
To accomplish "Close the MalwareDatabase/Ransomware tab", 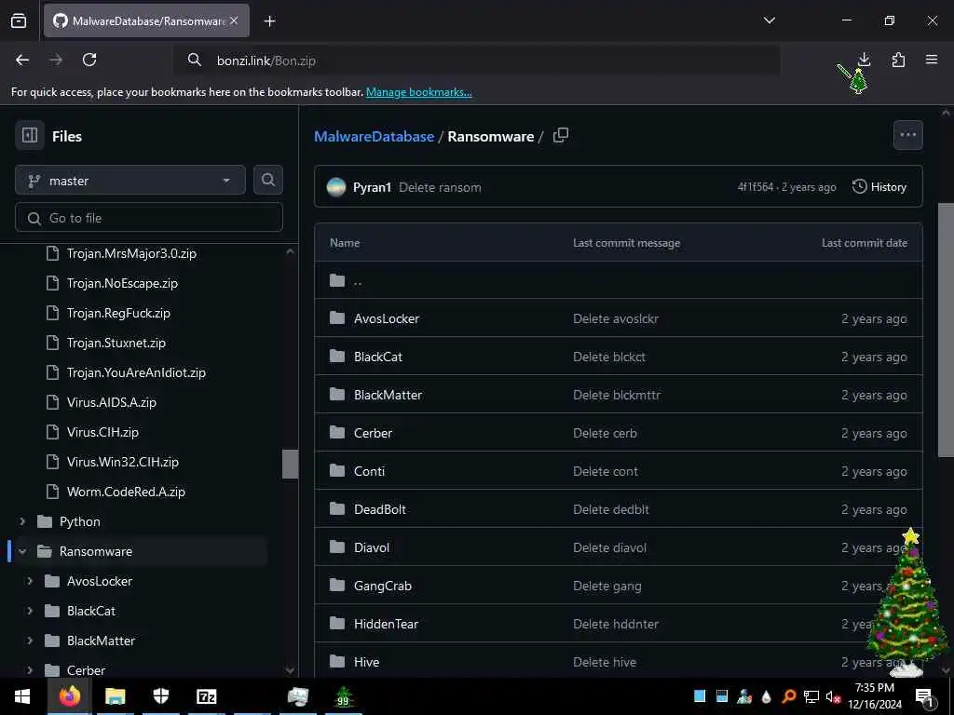I will click(234, 20).
